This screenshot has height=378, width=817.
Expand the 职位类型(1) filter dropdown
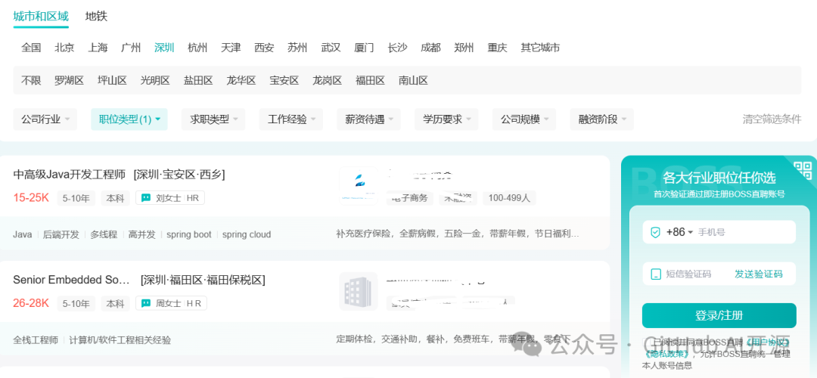point(129,119)
